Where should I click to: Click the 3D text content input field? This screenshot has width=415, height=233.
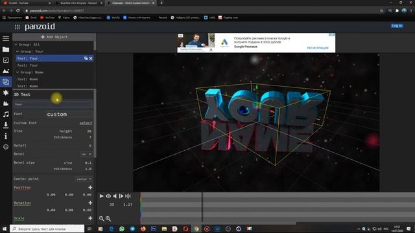(x=53, y=104)
